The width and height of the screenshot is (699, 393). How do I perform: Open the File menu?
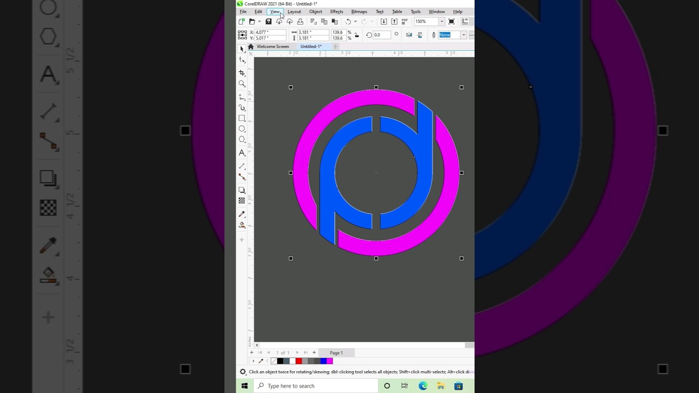[x=243, y=11]
